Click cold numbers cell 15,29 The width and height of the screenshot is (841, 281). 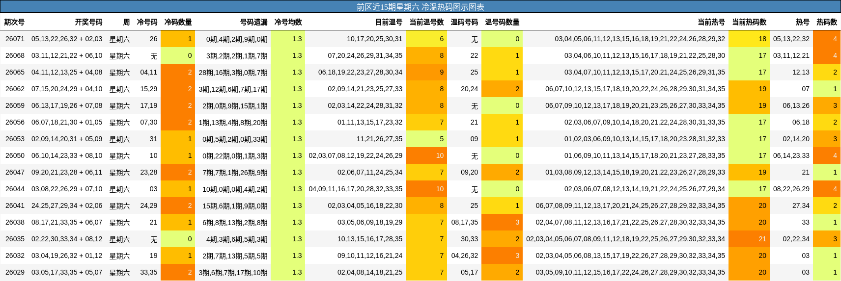coord(149,89)
